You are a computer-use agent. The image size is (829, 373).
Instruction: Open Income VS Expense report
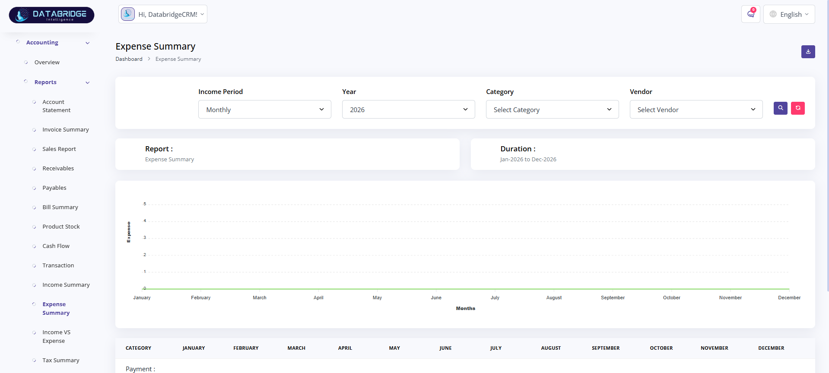(x=56, y=337)
